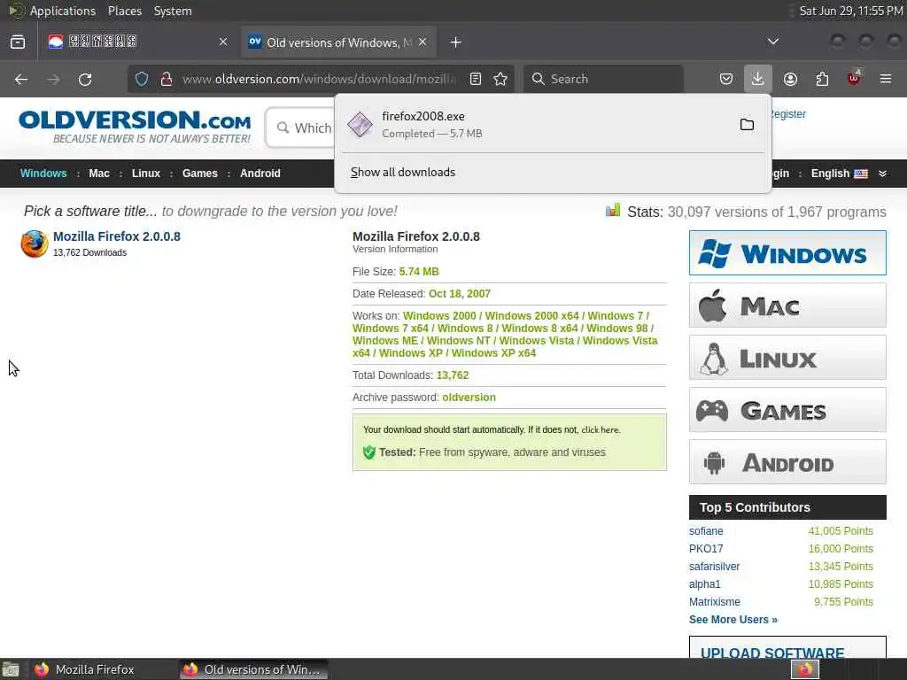The height and width of the screenshot is (680, 907).
Task: Focus the browser Search box
Action: (603, 79)
